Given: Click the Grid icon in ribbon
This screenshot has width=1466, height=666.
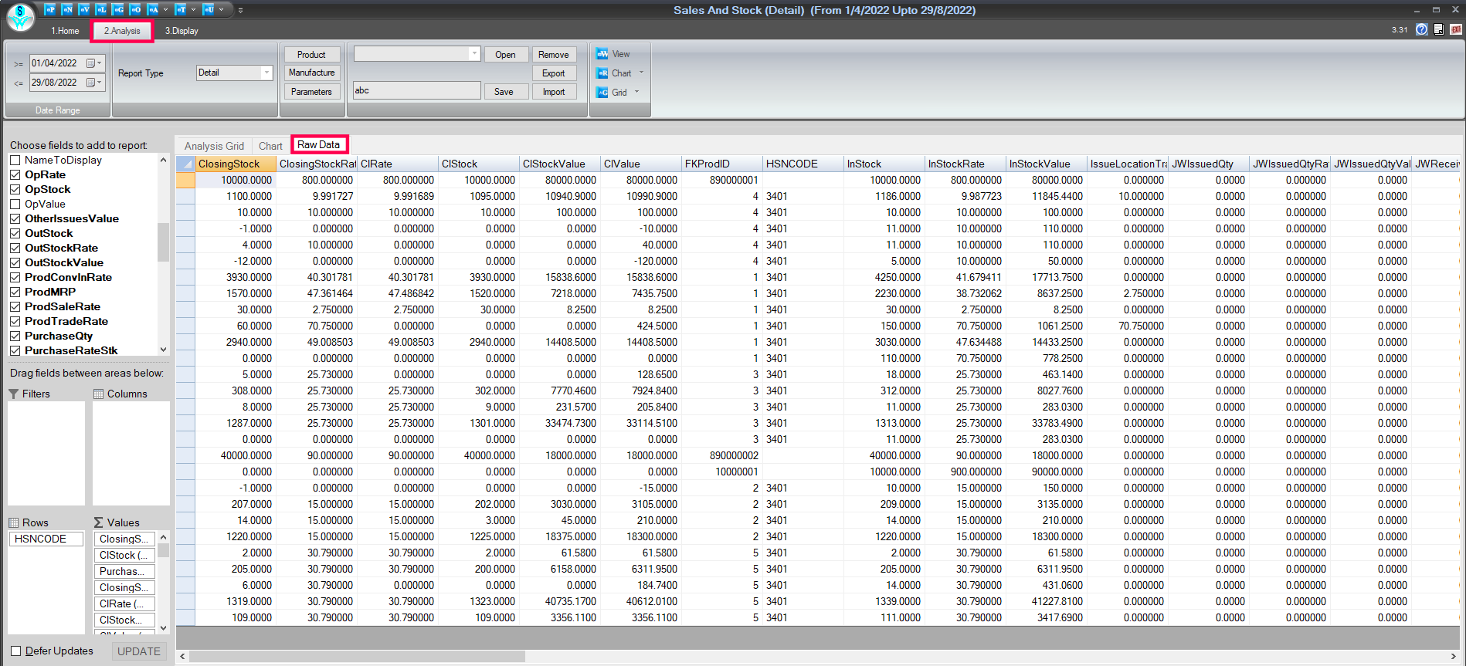Looking at the screenshot, I should coord(602,93).
